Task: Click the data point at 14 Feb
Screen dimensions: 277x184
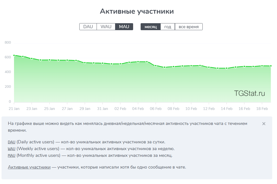Action: pos(227,68)
